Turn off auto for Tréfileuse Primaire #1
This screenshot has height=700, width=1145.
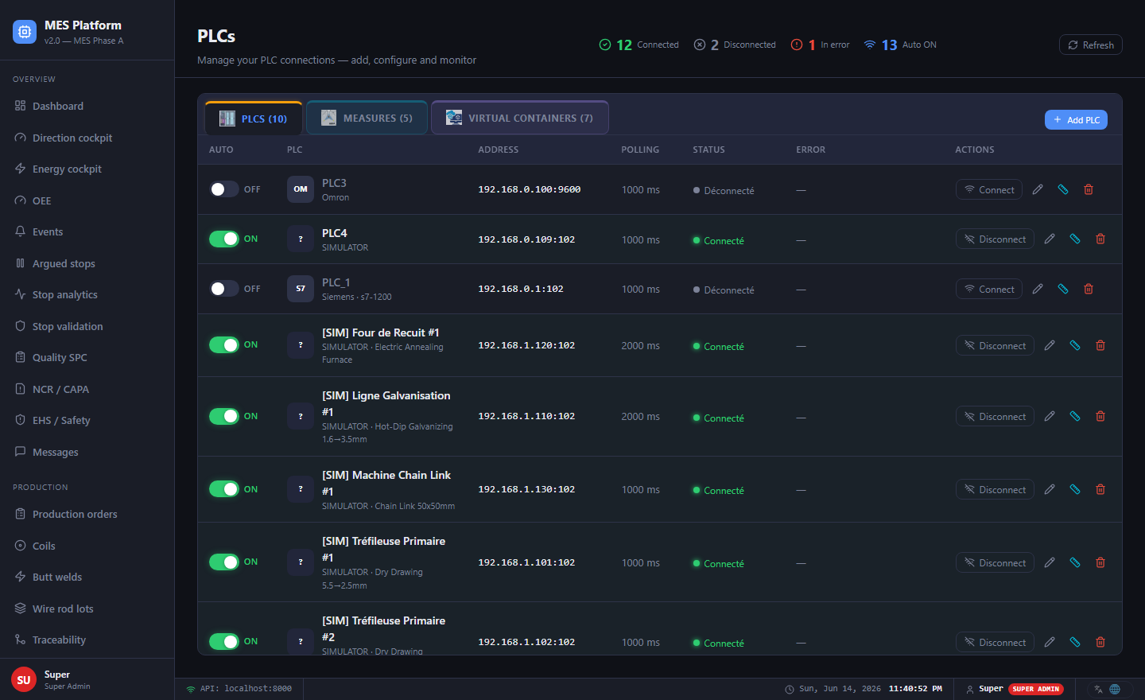[224, 562]
